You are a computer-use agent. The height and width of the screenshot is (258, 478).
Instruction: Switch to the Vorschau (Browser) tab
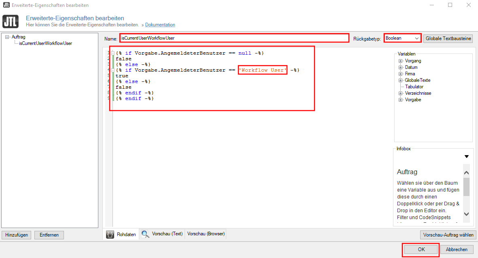tap(206, 234)
